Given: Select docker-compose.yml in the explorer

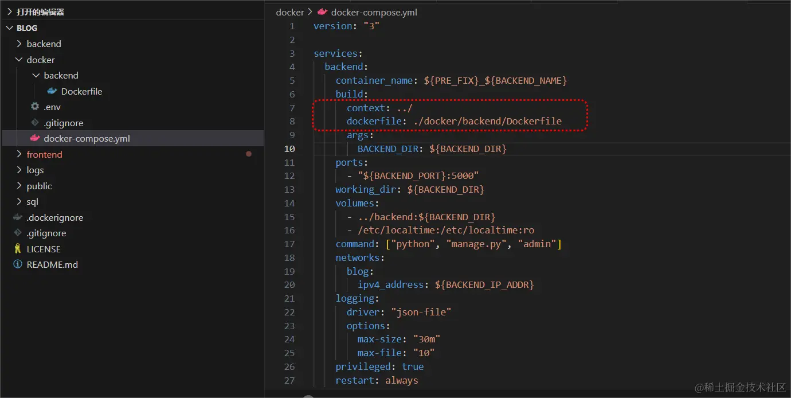Looking at the screenshot, I should [x=87, y=138].
